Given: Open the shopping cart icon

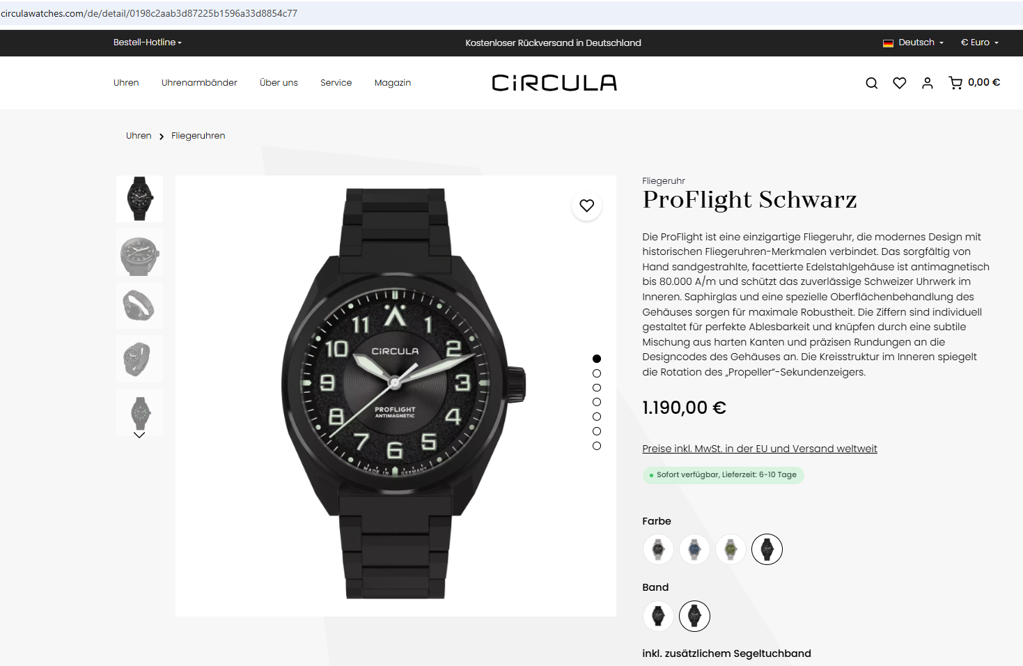Looking at the screenshot, I should [x=955, y=83].
